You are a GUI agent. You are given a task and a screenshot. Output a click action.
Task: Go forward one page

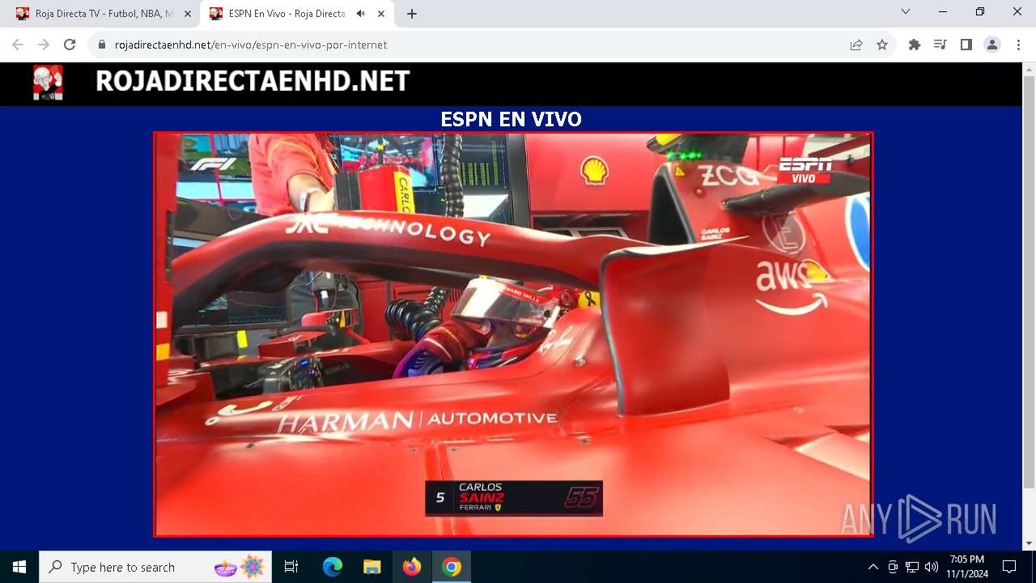44,45
